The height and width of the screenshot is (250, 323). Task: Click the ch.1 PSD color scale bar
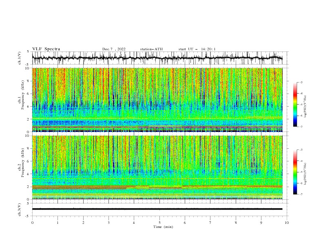[295, 105]
